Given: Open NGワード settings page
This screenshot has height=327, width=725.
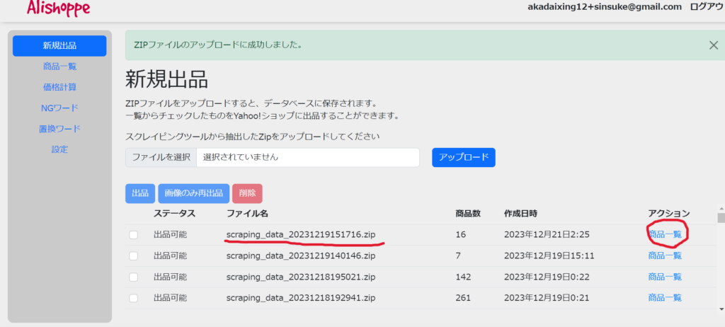Looking at the screenshot, I should (59, 108).
